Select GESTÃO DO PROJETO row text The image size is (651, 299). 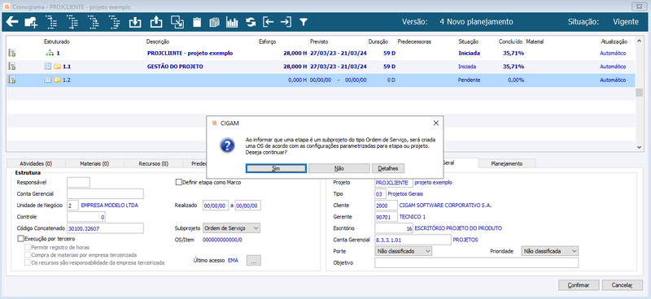pos(175,67)
